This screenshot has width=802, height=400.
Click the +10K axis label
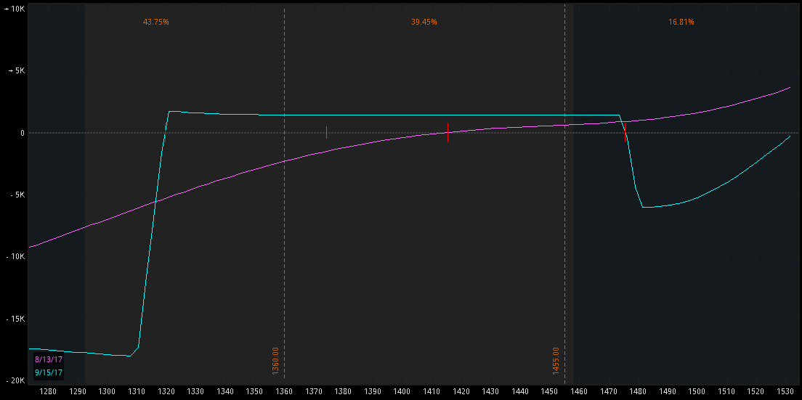click(13, 9)
